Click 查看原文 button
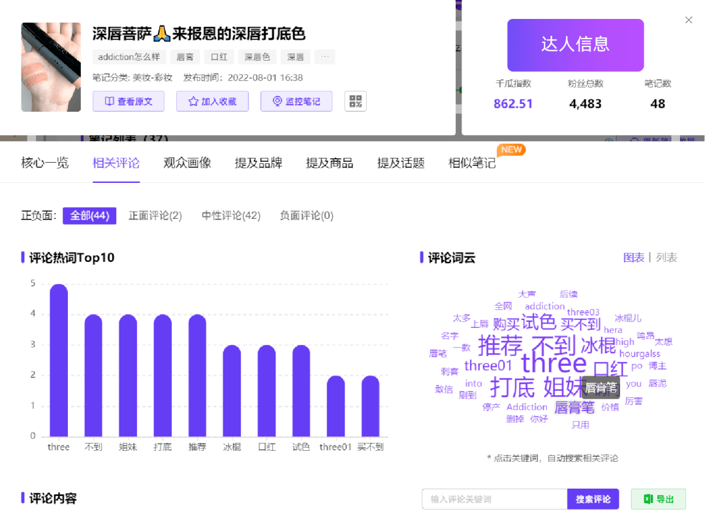 [x=129, y=101]
